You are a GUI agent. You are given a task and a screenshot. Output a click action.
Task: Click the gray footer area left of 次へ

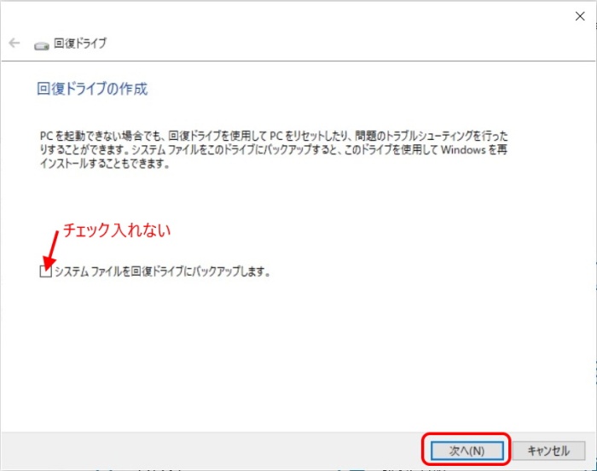[213, 449]
